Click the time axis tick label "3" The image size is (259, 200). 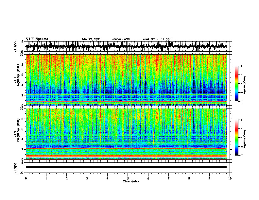(x=87, y=178)
